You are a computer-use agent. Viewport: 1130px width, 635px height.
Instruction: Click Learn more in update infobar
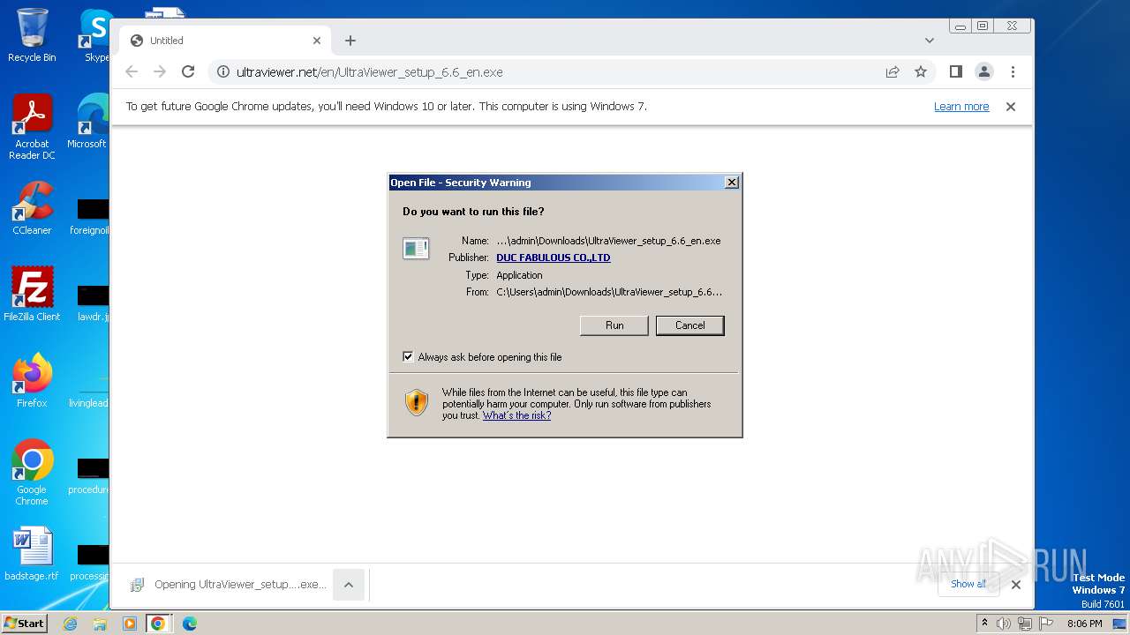pyautogui.click(x=961, y=107)
